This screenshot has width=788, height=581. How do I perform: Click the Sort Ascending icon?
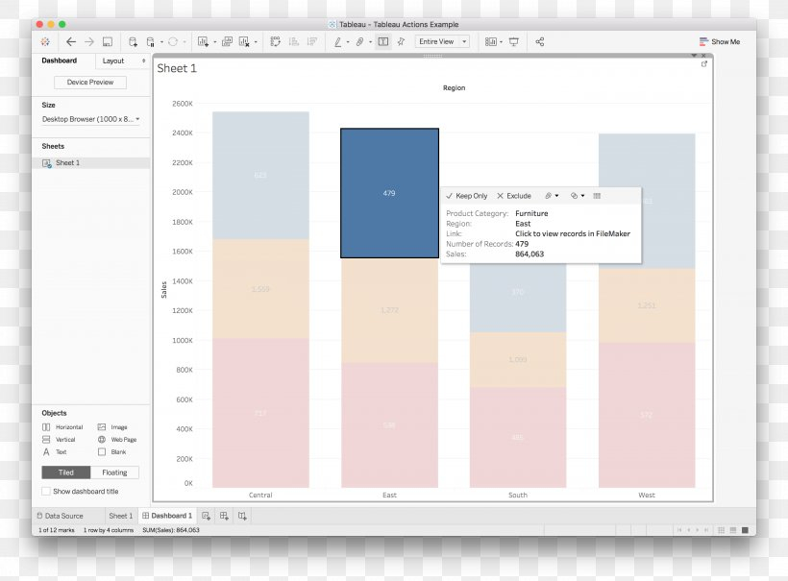[294, 41]
